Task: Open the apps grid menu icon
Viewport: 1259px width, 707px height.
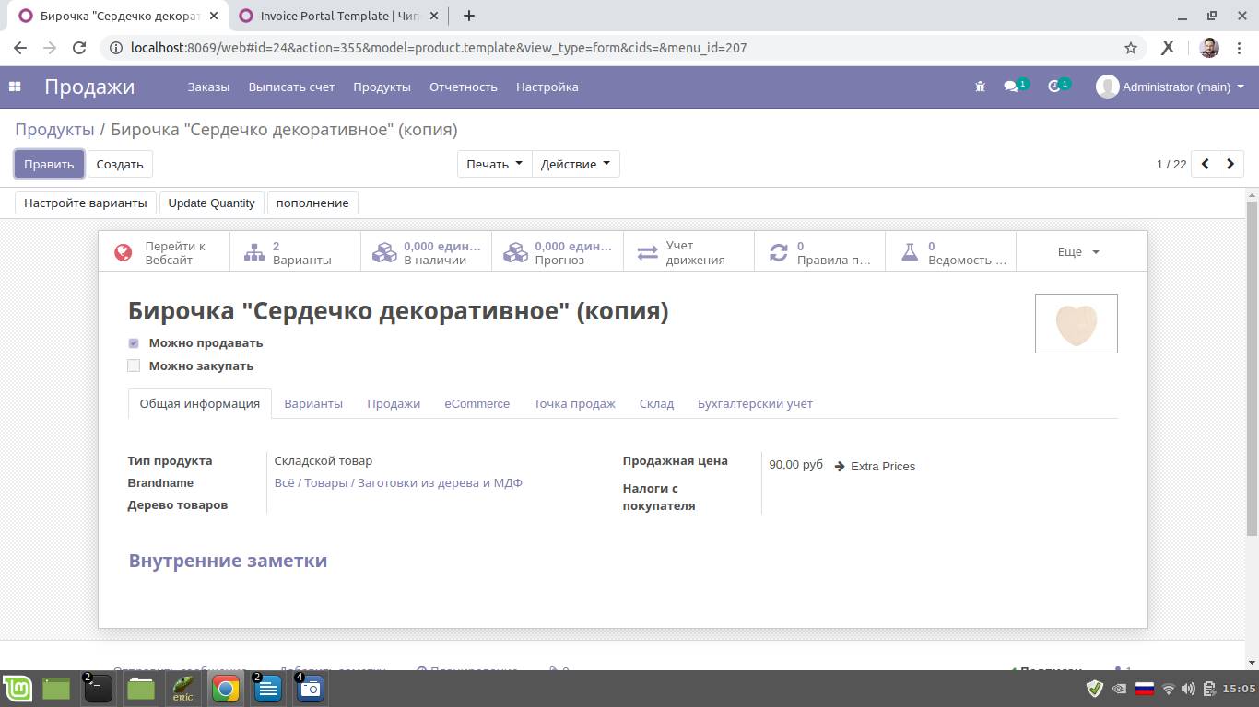Action: tap(15, 87)
